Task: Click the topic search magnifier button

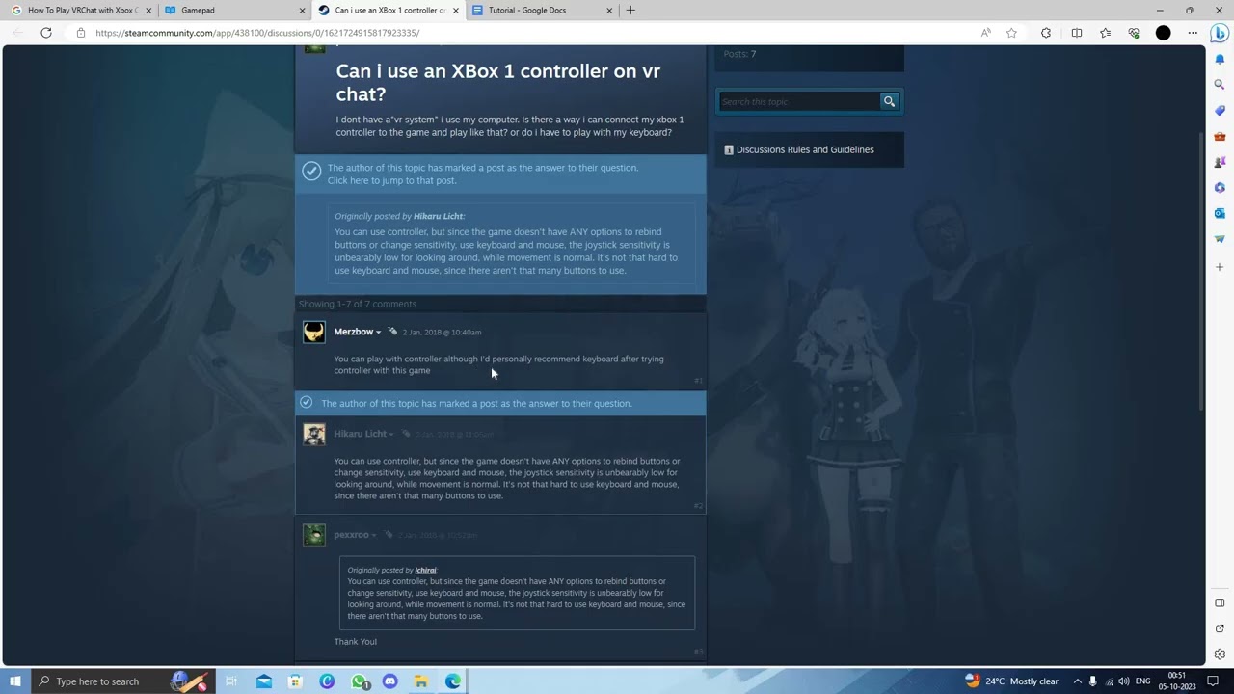Action: [x=890, y=101]
